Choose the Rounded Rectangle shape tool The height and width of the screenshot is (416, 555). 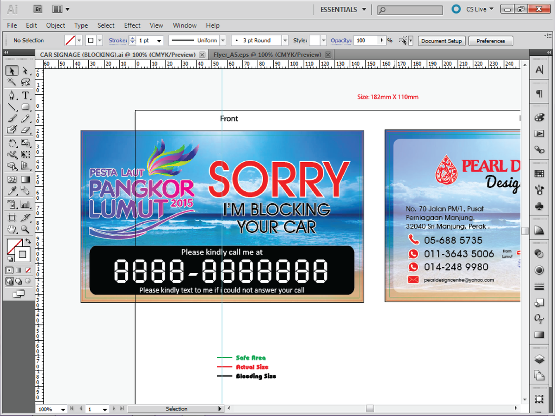coord(25,107)
